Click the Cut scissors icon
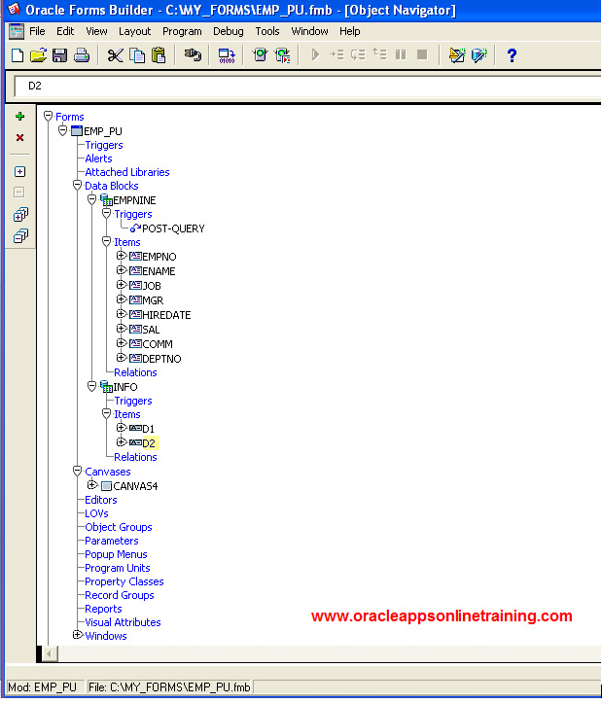This screenshot has height=703, width=602. tap(115, 55)
